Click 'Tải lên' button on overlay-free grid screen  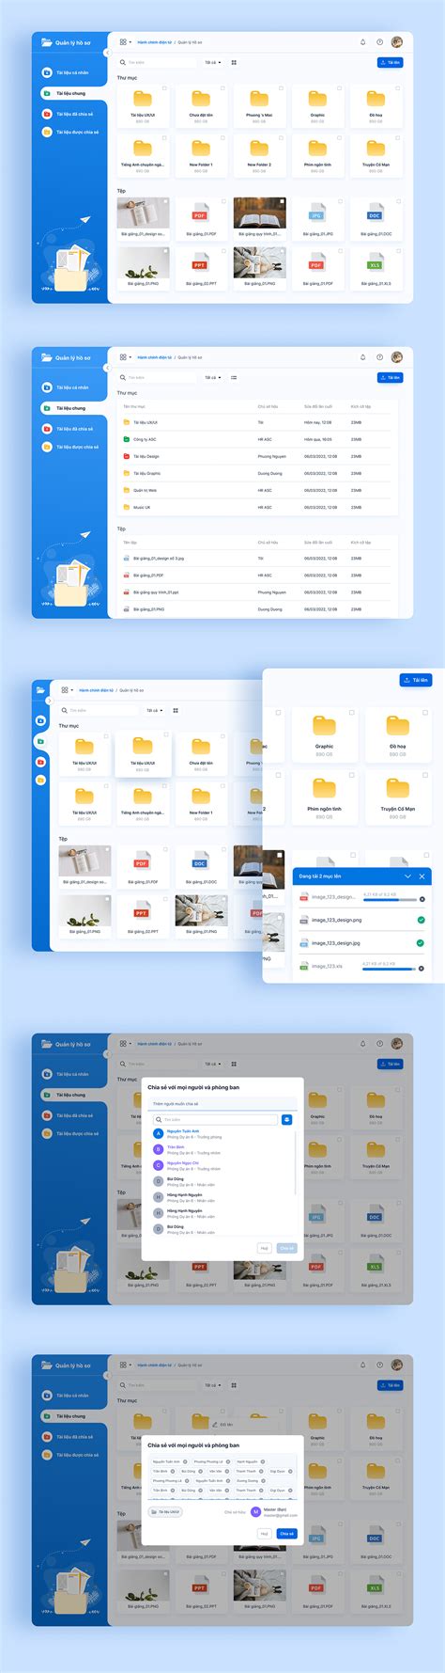point(390,63)
